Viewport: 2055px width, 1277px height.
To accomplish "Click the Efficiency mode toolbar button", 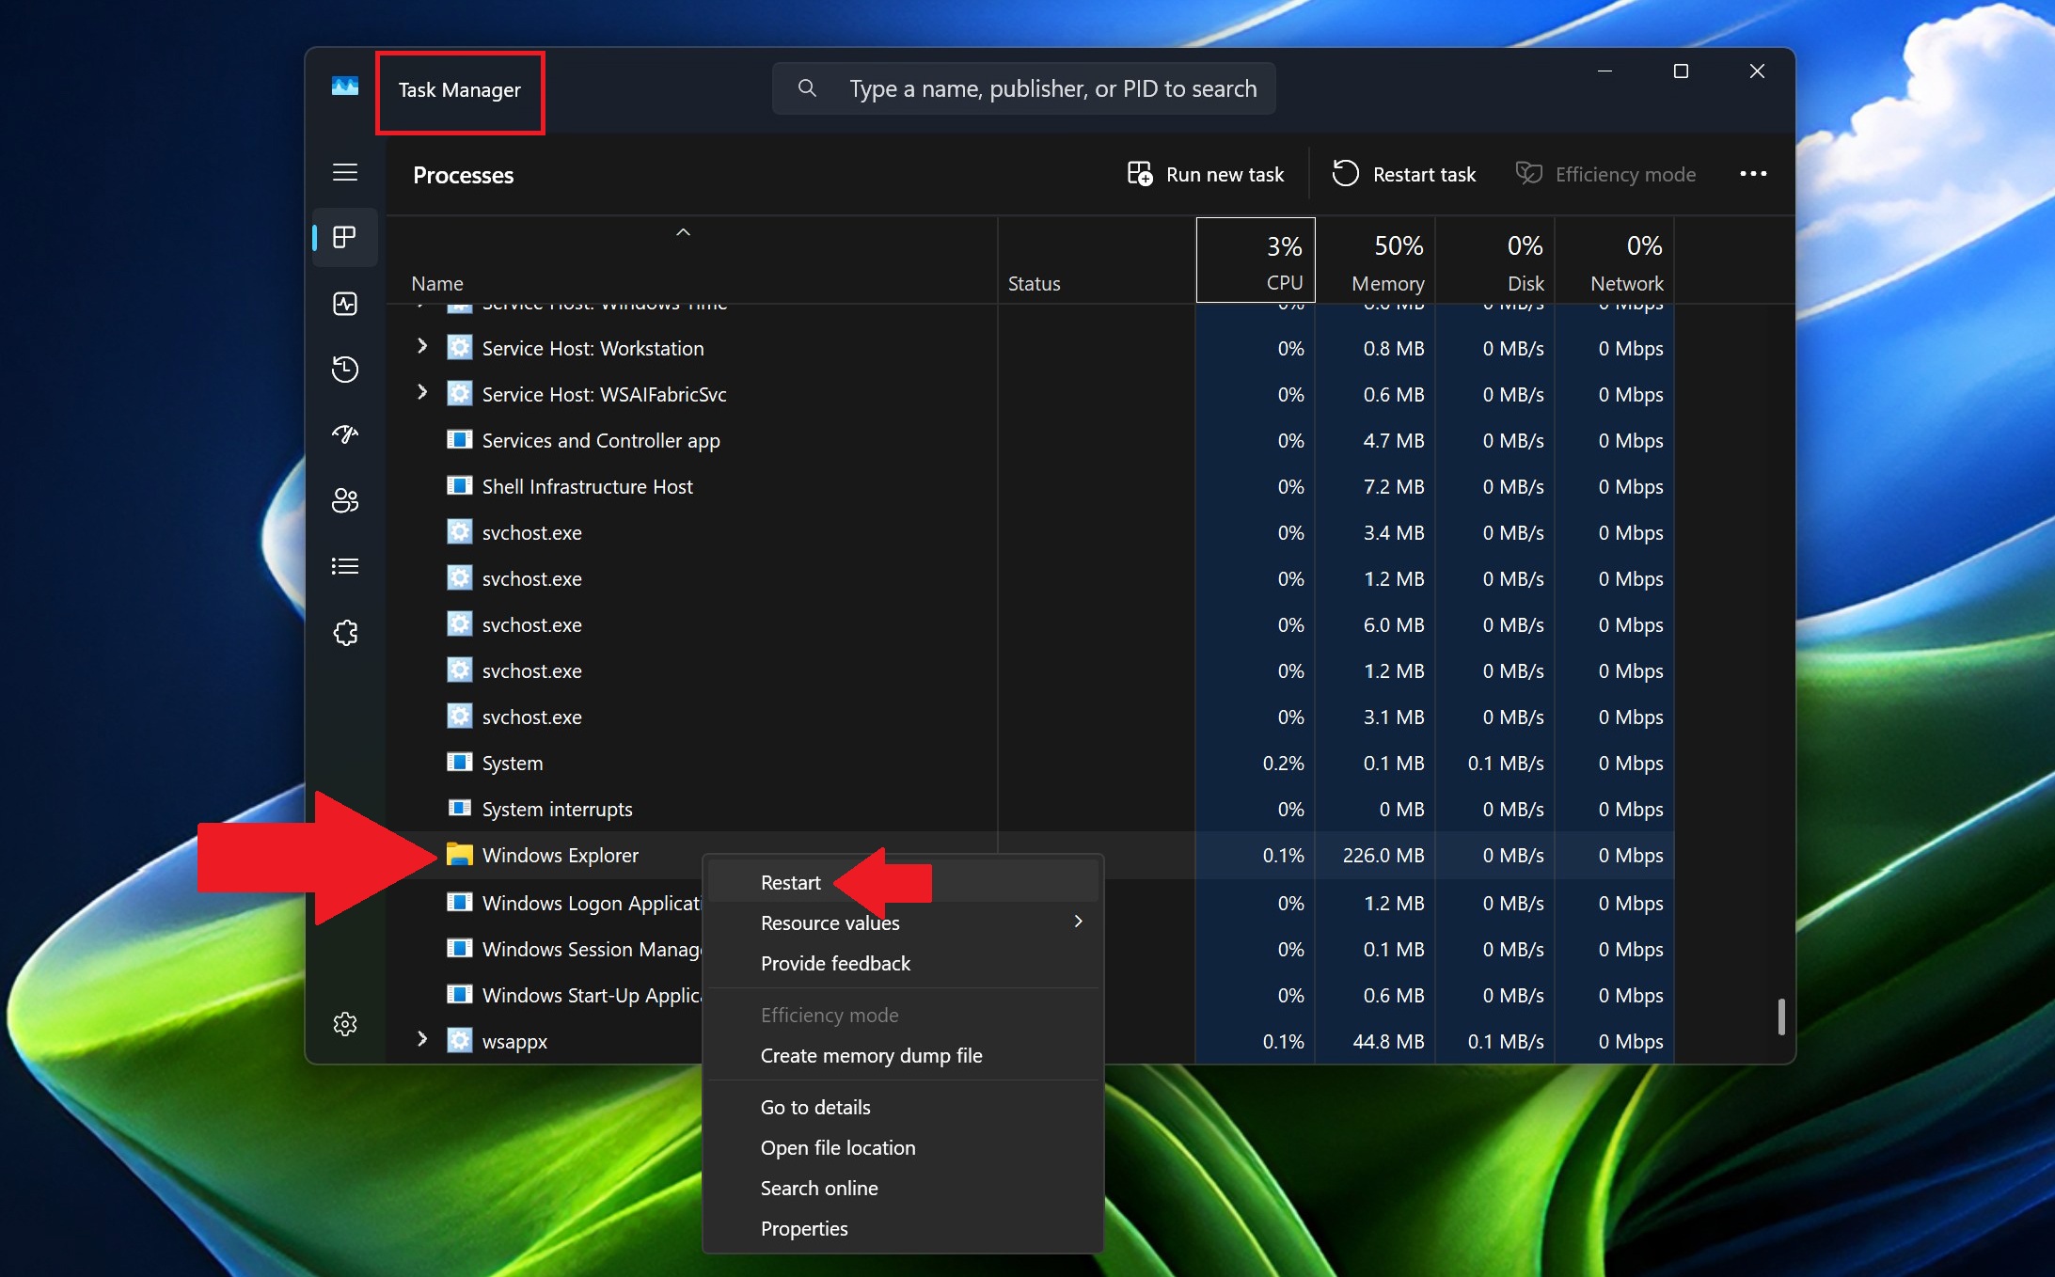I will (1606, 174).
